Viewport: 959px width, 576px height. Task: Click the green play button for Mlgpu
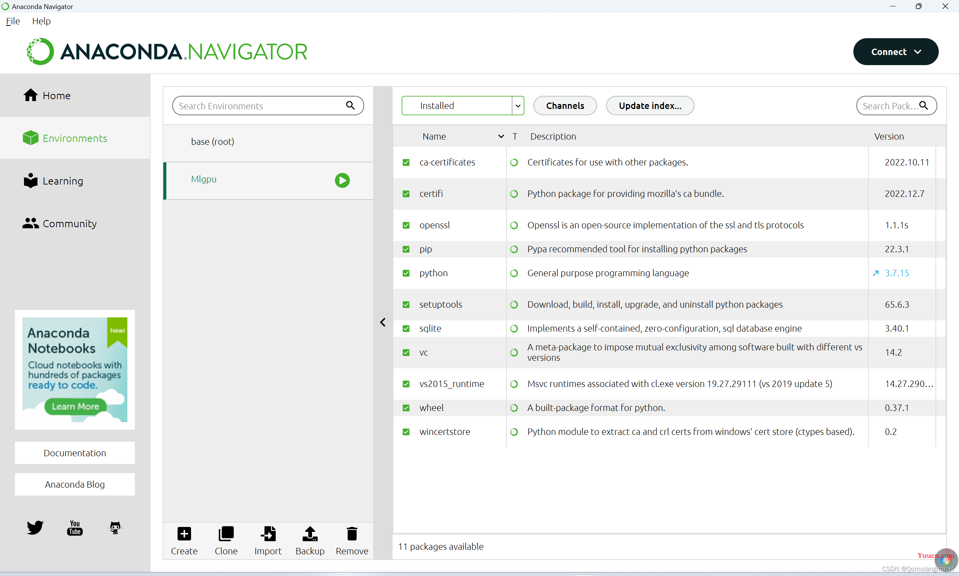[342, 180]
